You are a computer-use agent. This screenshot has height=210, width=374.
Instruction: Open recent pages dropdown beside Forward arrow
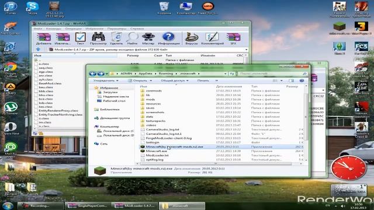pos(106,74)
